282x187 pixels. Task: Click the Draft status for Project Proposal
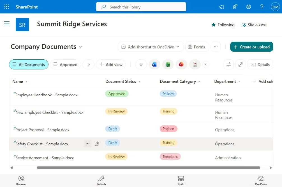pyautogui.click(x=113, y=129)
